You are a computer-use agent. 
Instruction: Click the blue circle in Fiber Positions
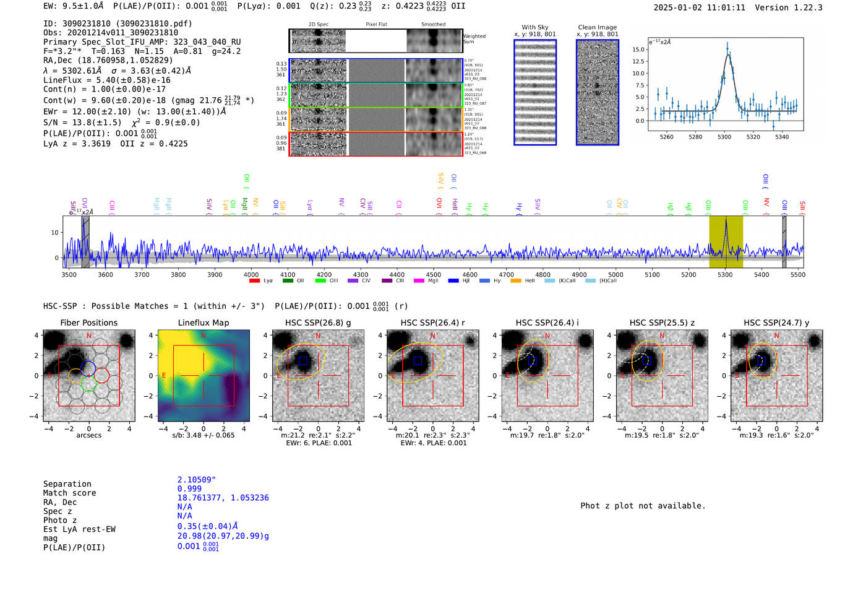[x=88, y=368]
